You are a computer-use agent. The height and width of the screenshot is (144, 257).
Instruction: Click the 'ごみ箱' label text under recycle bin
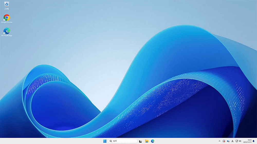coord(7,9)
